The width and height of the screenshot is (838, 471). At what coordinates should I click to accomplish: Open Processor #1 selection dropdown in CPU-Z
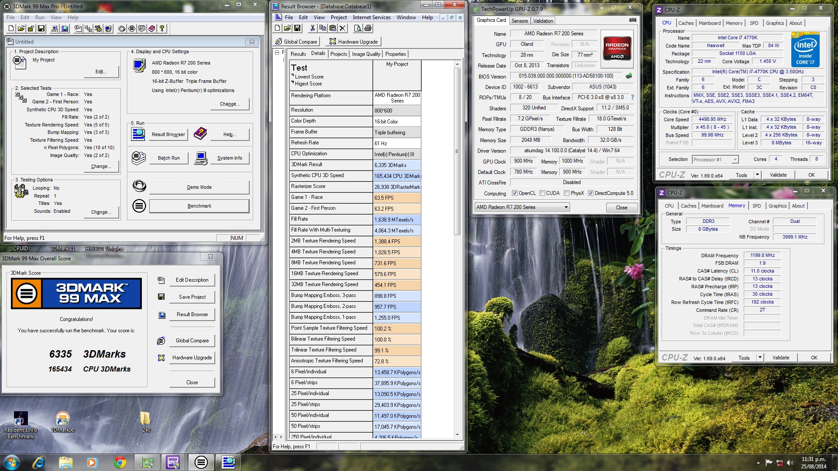[x=715, y=160]
